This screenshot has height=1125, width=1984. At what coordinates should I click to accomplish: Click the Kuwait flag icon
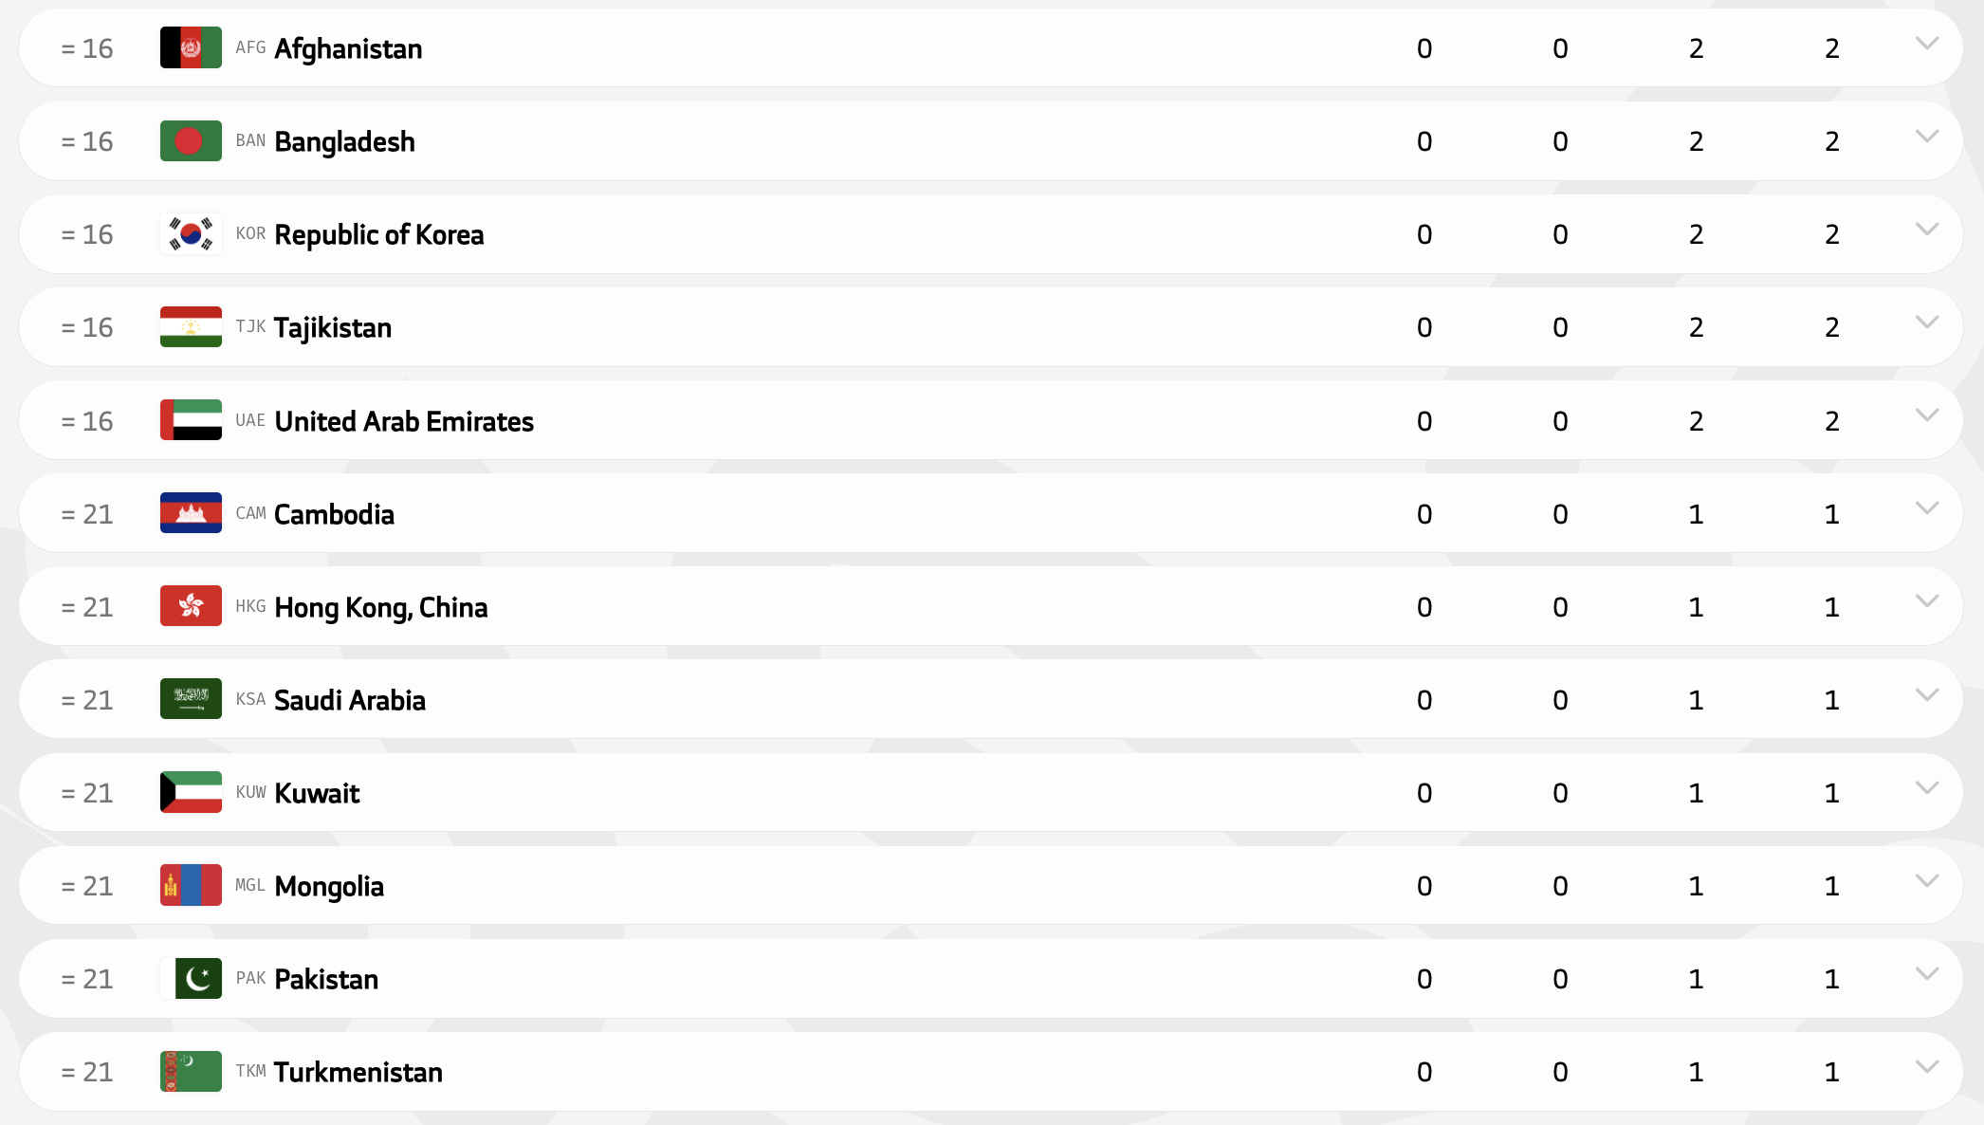click(x=191, y=792)
